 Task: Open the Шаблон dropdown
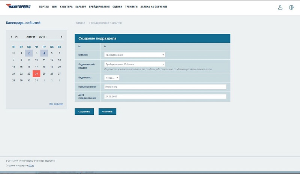(x=135, y=55)
